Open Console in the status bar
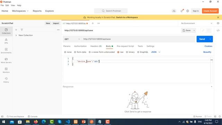The width and height of the screenshot is (222, 125). pyautogui.click(x=33, y=117)
